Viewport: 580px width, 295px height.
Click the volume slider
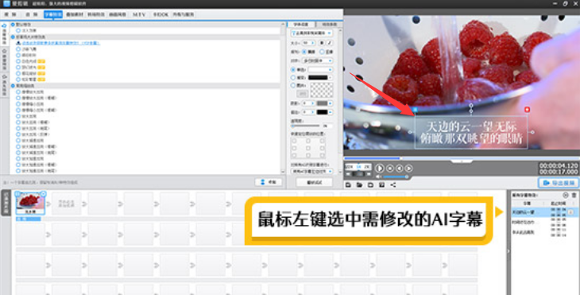pyautogui.click(x=395, y=177)
